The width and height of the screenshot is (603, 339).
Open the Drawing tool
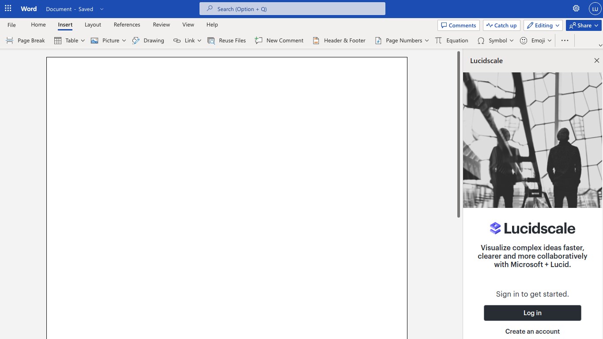click(148, 41)
